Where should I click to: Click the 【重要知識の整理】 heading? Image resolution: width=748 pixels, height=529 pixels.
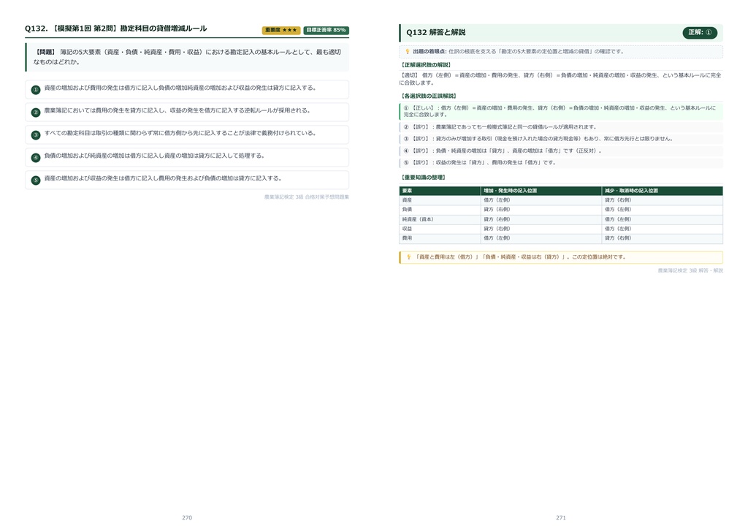tap(423, 178)
